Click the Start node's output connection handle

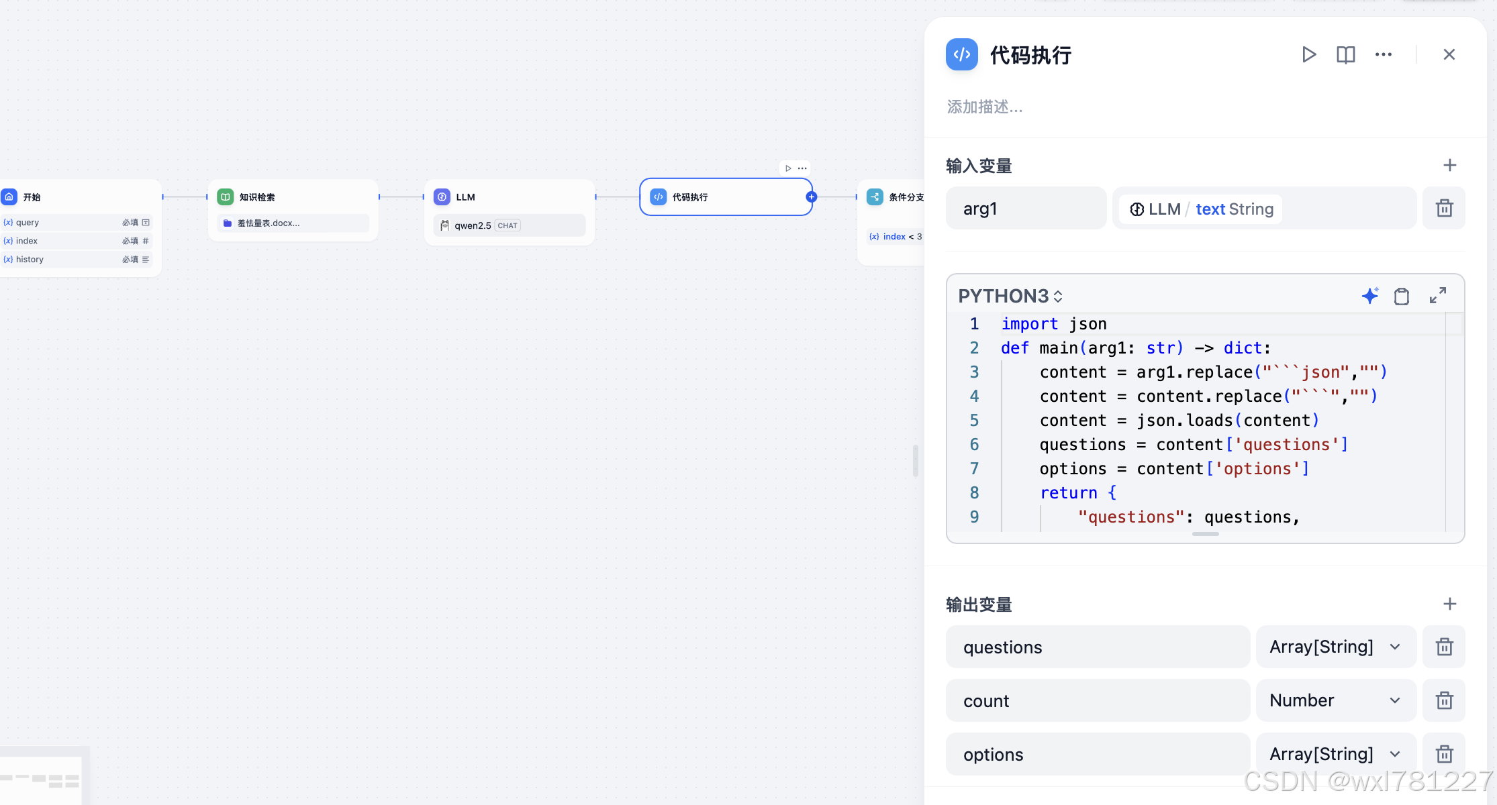(162, 197)
